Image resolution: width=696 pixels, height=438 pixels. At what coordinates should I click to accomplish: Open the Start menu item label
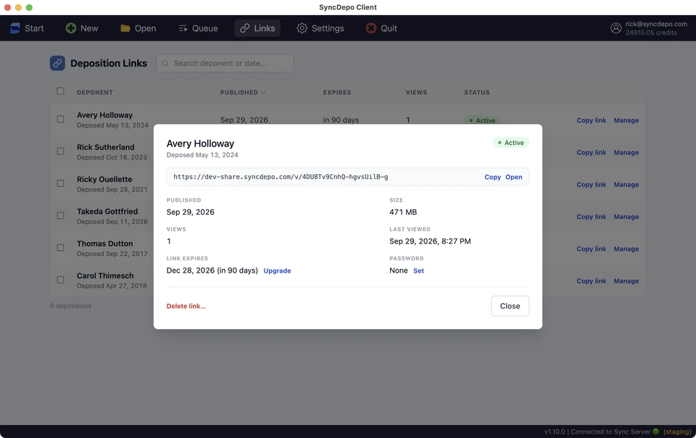pos(34,28)
